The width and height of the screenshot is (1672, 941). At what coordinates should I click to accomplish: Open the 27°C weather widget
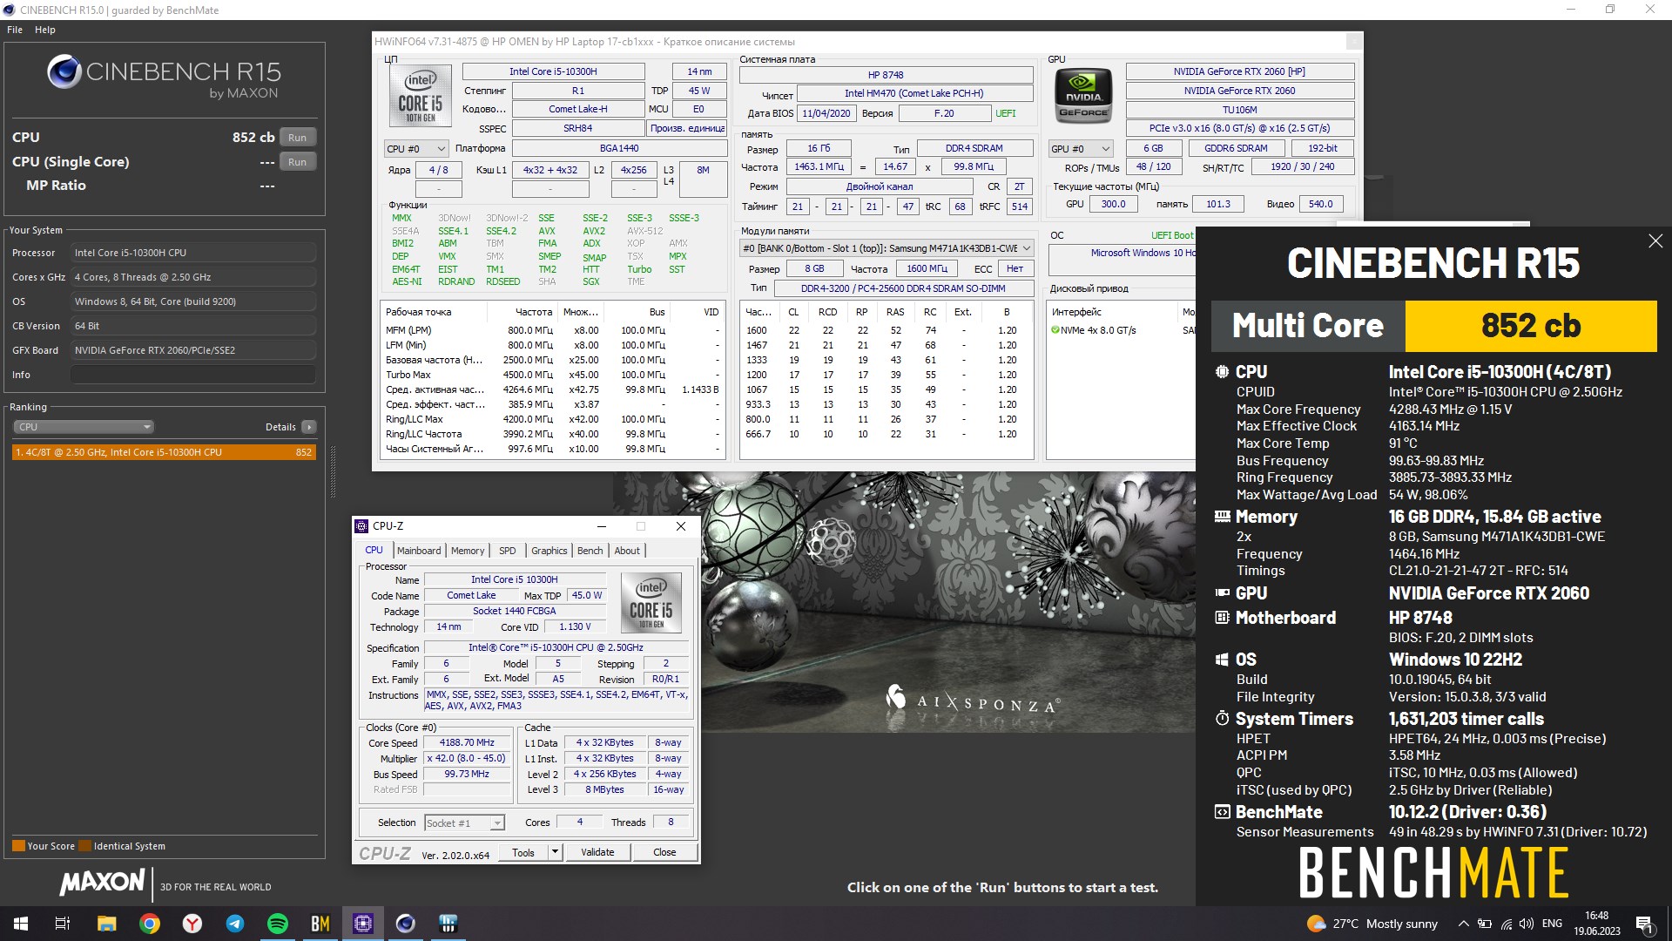pyautogui.click(x=1372, y=924)
